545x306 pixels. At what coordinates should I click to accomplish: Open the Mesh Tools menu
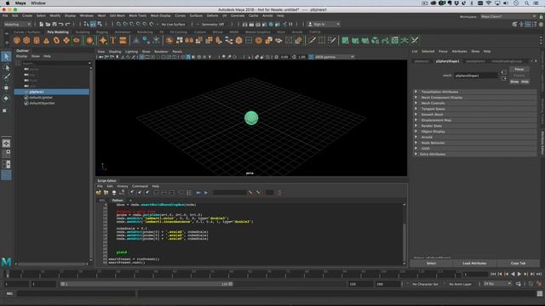(138, 15)
